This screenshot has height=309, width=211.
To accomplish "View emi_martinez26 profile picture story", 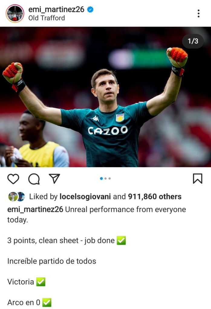I will (15, 13).
